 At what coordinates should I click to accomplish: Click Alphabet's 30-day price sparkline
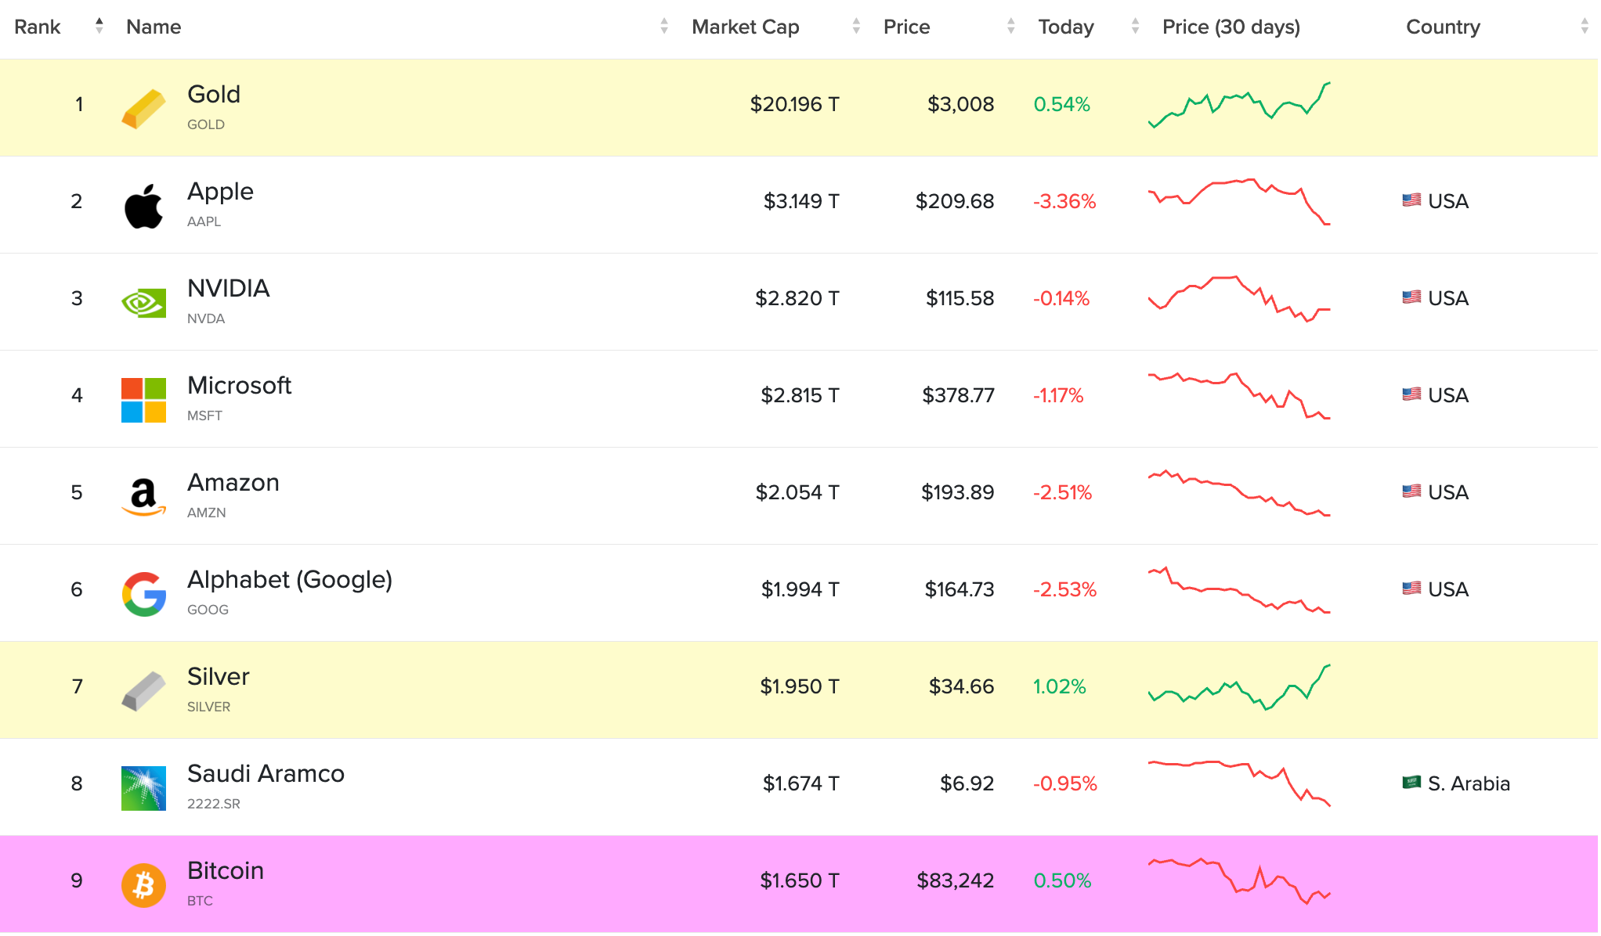click(1239, 590)
